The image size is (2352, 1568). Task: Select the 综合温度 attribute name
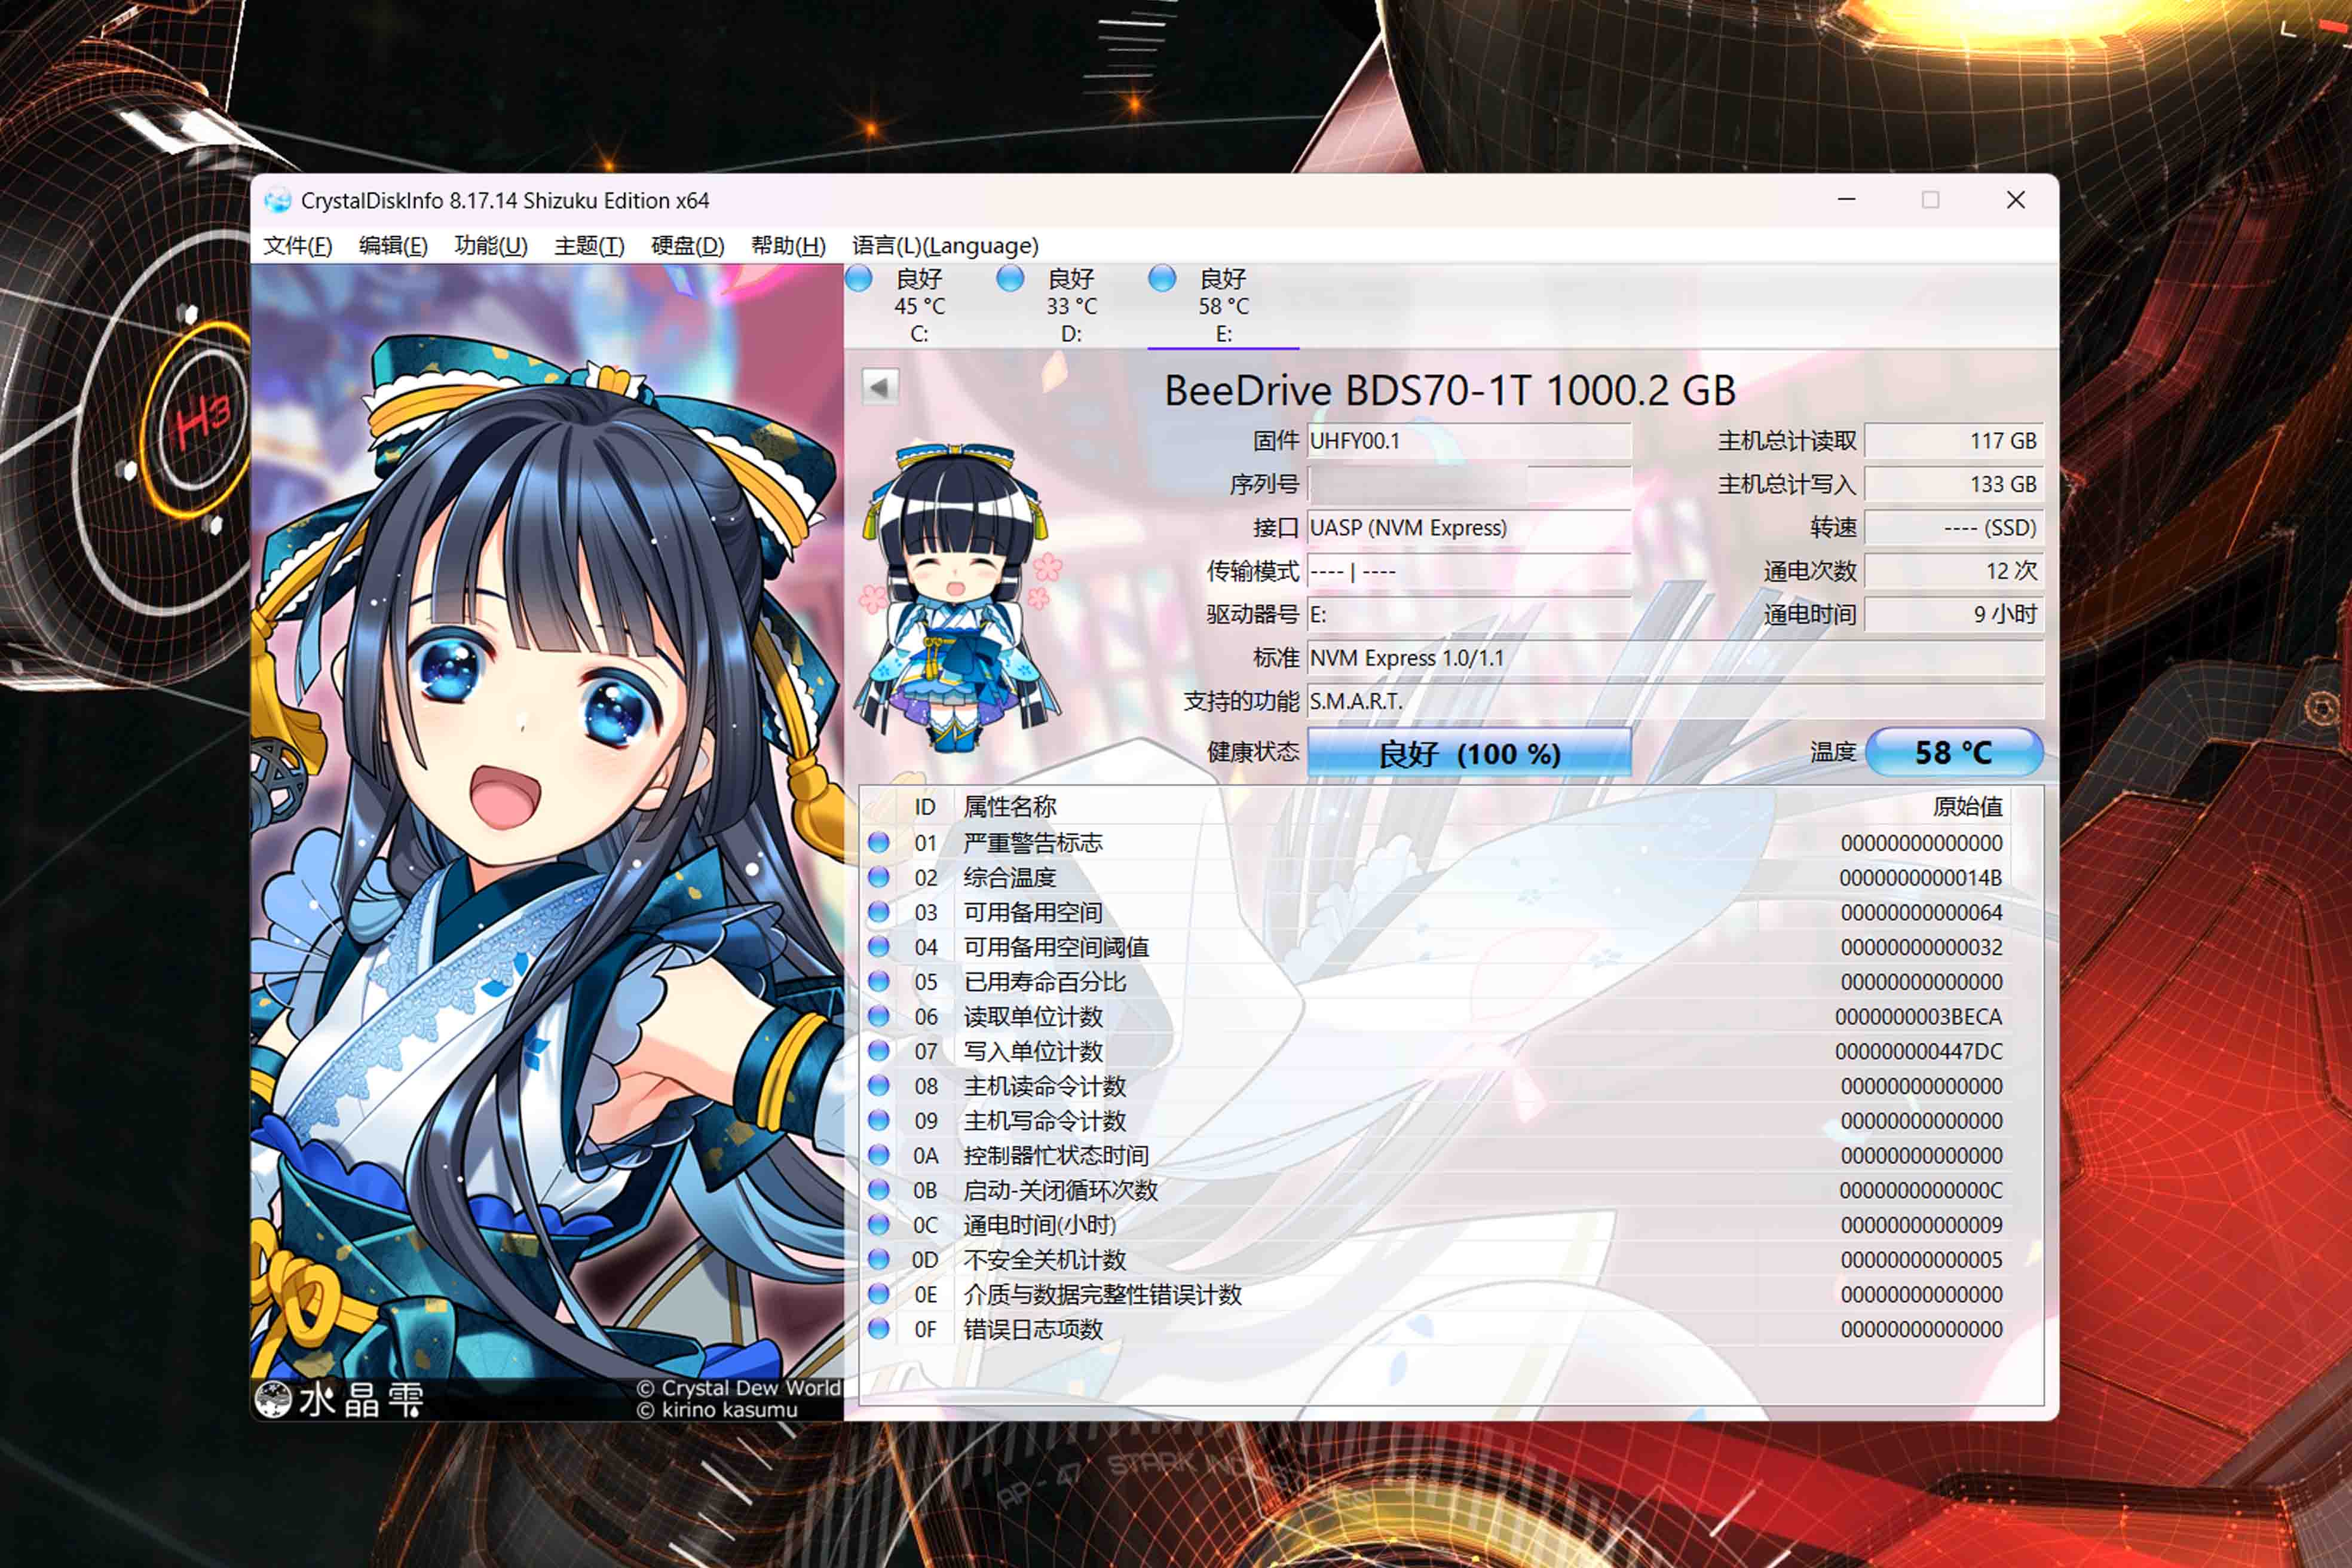[x=1009, y=878]
